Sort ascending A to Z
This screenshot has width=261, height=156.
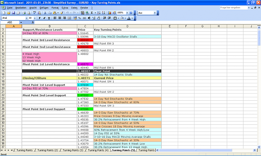tap(99, 13)
